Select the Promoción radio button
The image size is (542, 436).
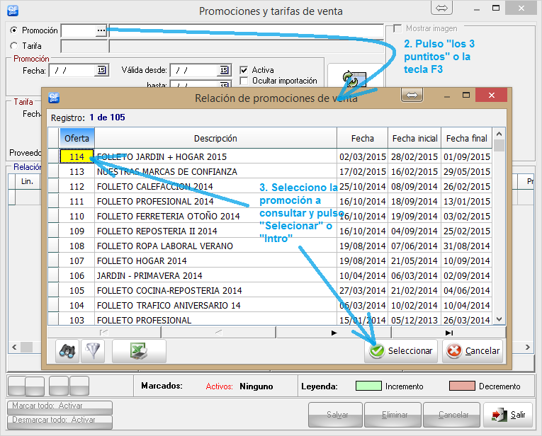14,30
